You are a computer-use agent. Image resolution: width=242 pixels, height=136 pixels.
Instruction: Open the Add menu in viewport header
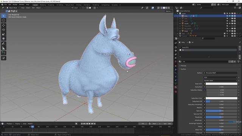33,8
